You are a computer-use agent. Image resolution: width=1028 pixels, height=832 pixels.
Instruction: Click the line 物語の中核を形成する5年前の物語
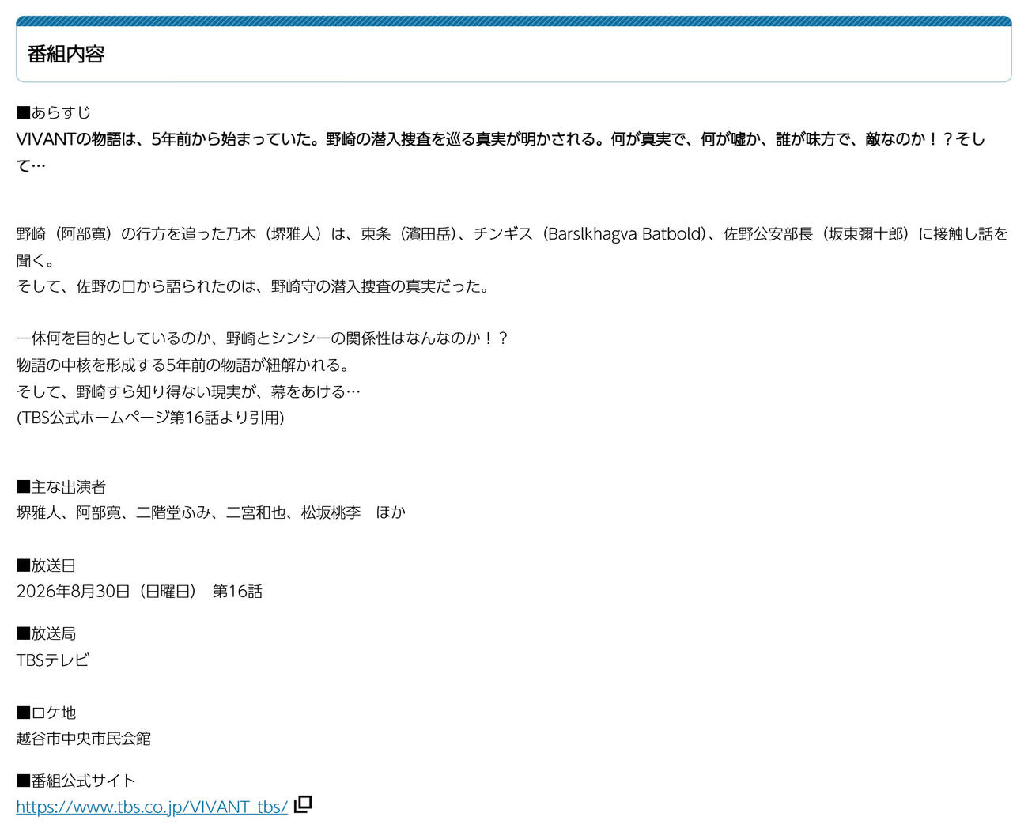coord(183,365)
